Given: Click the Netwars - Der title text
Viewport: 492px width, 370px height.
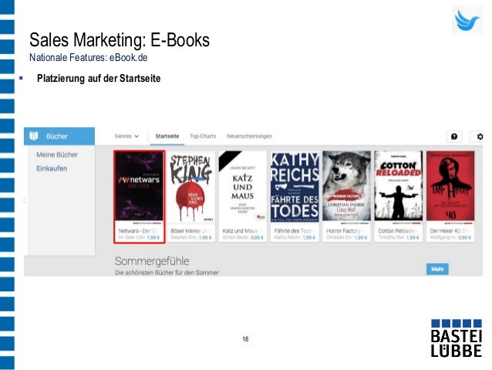Looking at the screenshot, I should click(x=137, y=231).
